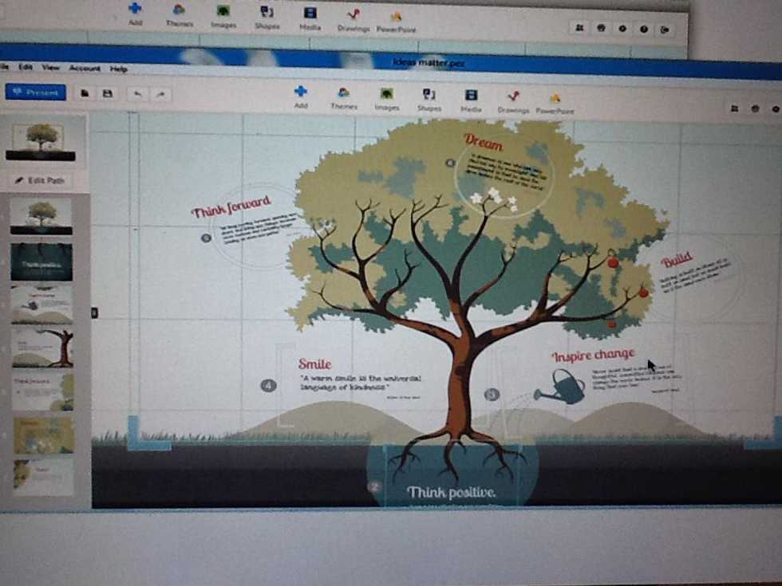Open the Media tool in the front window

471,100
